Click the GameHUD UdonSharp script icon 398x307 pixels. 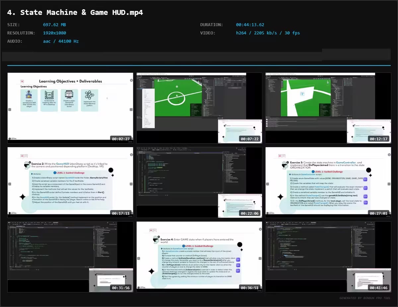coord(69,95)
